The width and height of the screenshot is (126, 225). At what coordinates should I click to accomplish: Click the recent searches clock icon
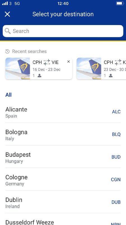pos(7,51)
